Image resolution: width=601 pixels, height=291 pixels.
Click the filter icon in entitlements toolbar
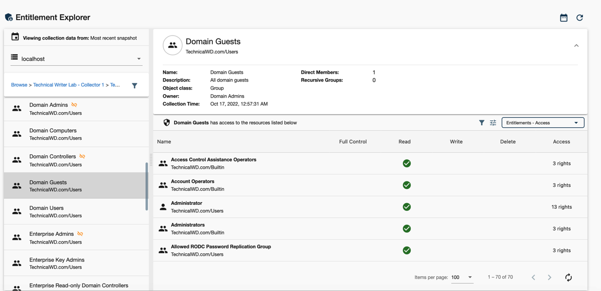[481, 123]
